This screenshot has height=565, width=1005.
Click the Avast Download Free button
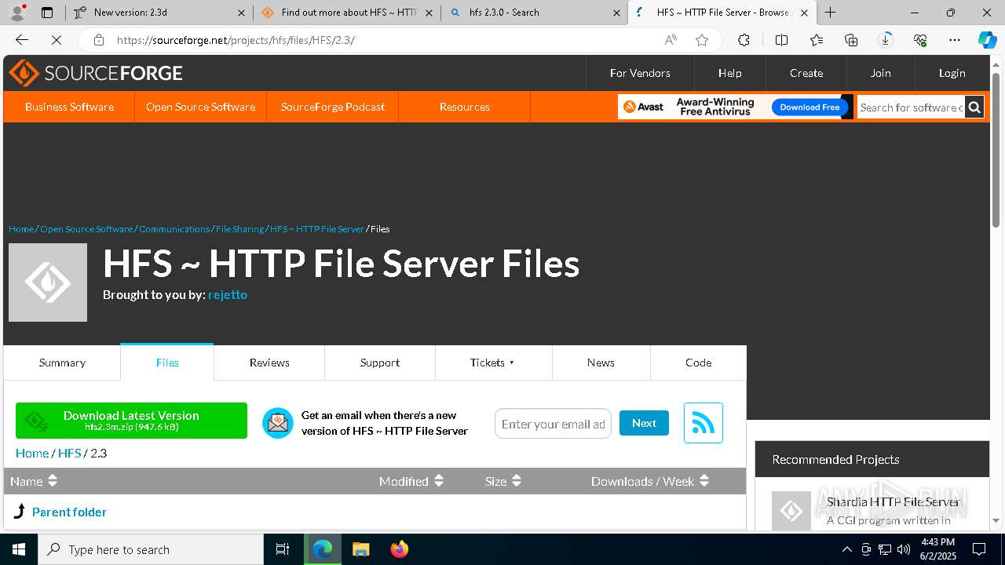pos(809,107)
